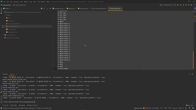This screenshot has width=196, height=110.
Task: Select get_json.py in the project tree
Action: click(11, 21)
